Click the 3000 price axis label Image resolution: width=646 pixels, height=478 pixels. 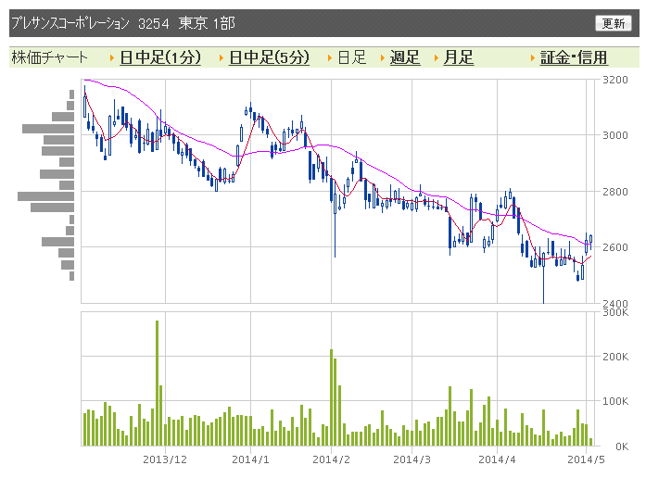click(x=615, y=135)
